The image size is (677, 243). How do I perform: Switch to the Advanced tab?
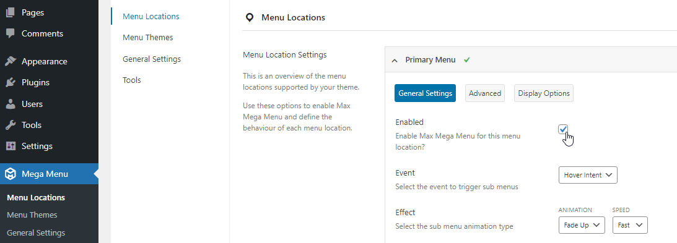pyautogui.click(x=485, y=93)
